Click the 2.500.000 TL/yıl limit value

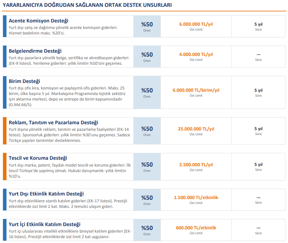click(196, 165)
